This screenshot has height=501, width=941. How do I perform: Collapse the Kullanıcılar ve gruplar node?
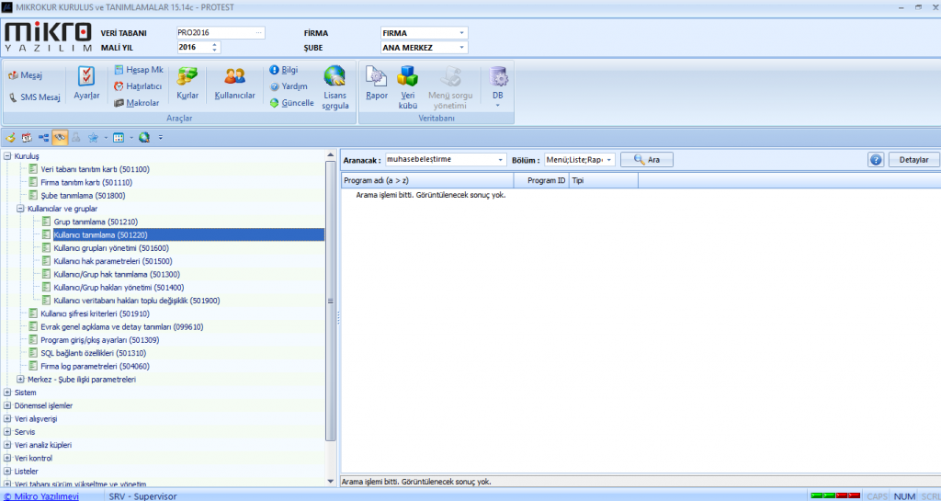20,209
